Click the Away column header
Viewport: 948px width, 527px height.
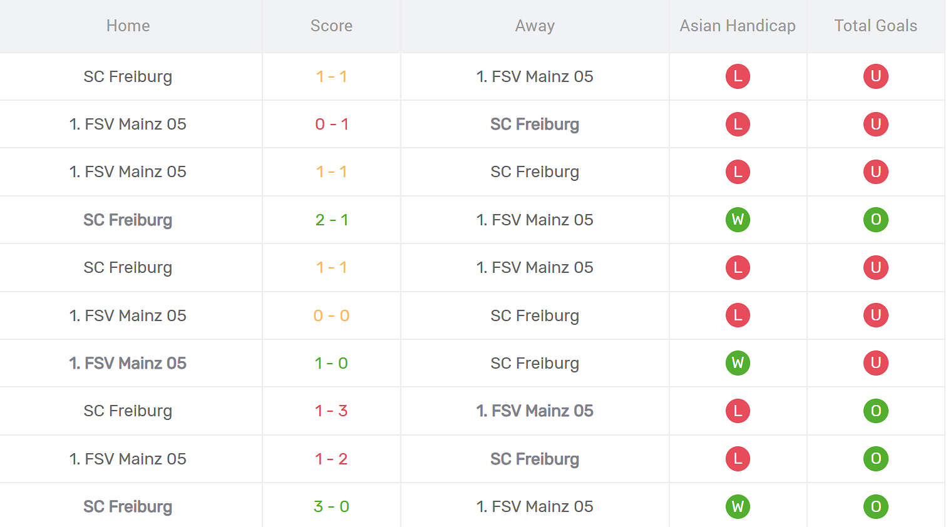tap(535, 26)
